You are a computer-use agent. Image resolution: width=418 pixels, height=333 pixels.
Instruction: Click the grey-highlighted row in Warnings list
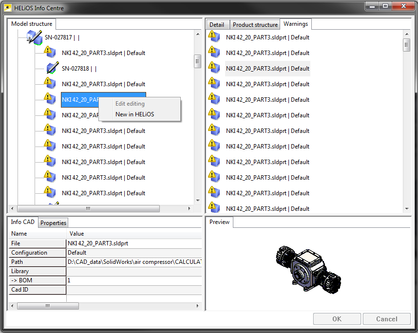pos(267,69)
